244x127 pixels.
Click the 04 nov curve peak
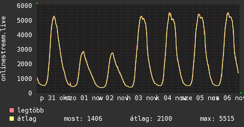169,13
